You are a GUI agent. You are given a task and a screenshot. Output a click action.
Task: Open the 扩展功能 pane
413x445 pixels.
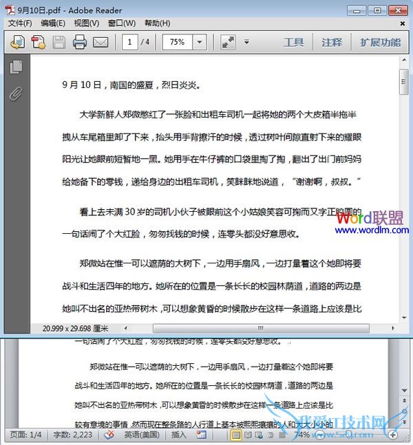pos(381,43)
